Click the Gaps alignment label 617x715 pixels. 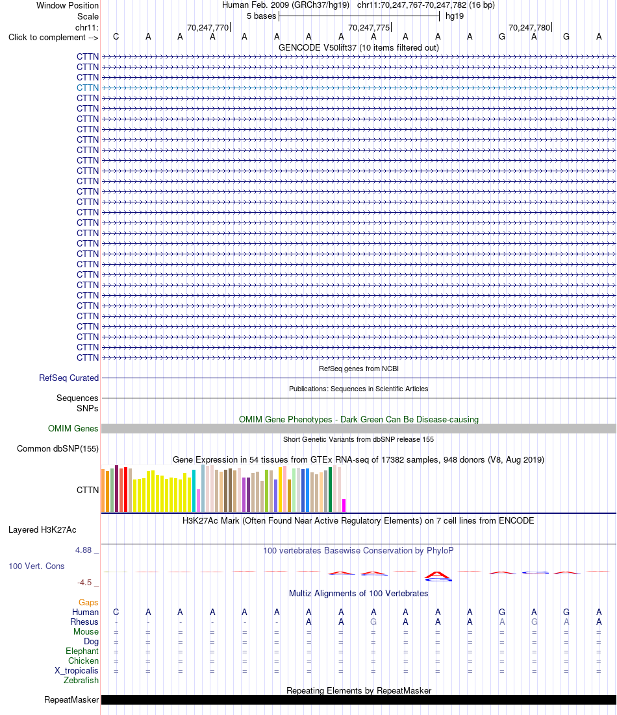(88, 602)
